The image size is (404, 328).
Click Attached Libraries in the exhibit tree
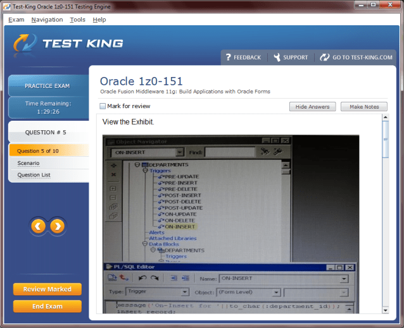pos(173,238)
